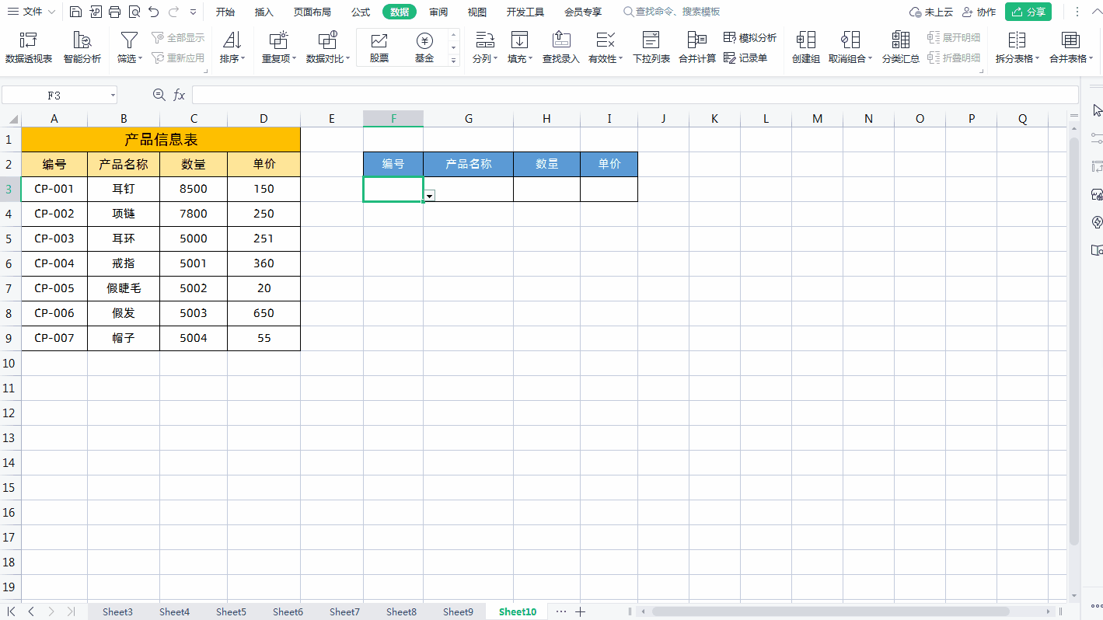Viewport: 1103px width, 620px height.
Task: Click the print icon in quick toolbar
Action: click(115, 12)
